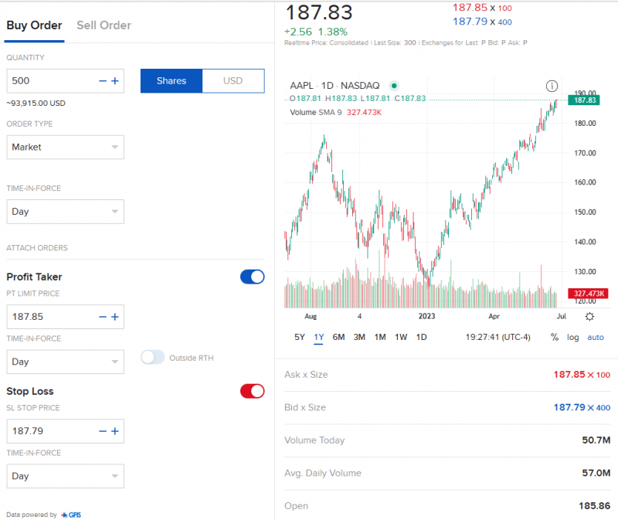618x520 pixels.
Task: Open chart settings gear icon
Action: [589, 317]
